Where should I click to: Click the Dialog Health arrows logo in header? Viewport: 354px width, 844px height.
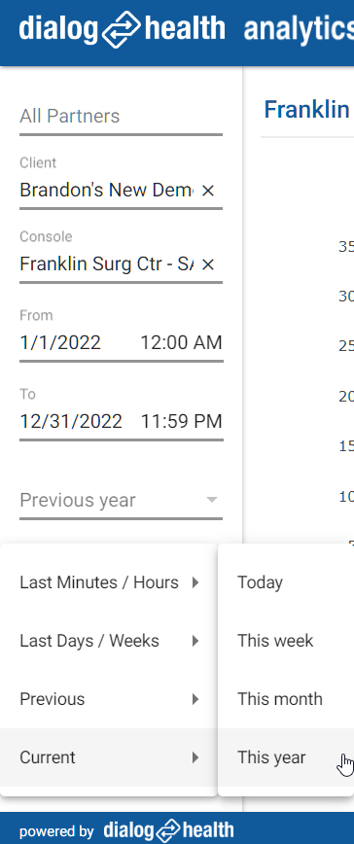(123, 29)
